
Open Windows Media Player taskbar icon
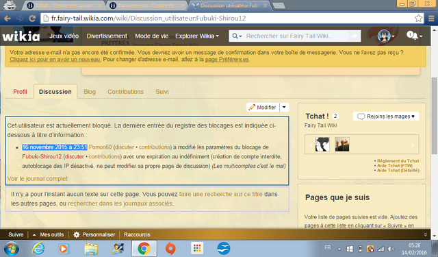tap(64, 249)
